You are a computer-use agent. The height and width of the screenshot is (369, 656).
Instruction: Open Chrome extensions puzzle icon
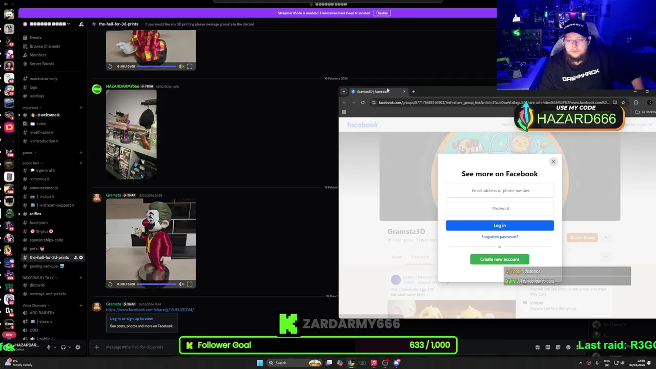click(x=636, y=102)
